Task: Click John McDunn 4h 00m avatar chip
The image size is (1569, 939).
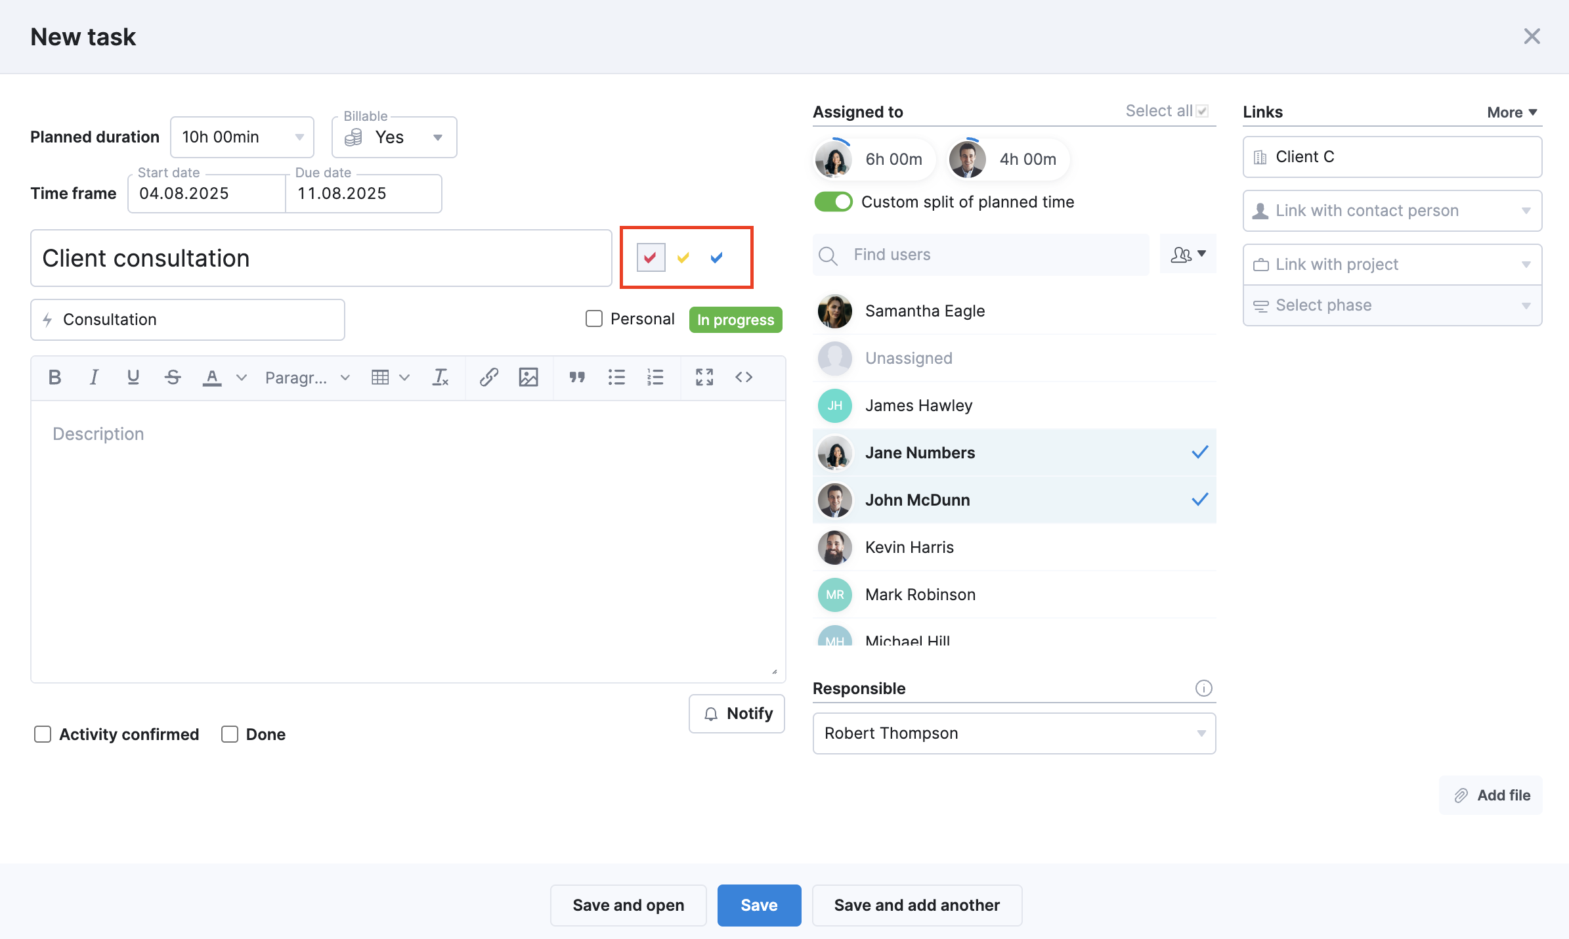Action: point(1008,159)
